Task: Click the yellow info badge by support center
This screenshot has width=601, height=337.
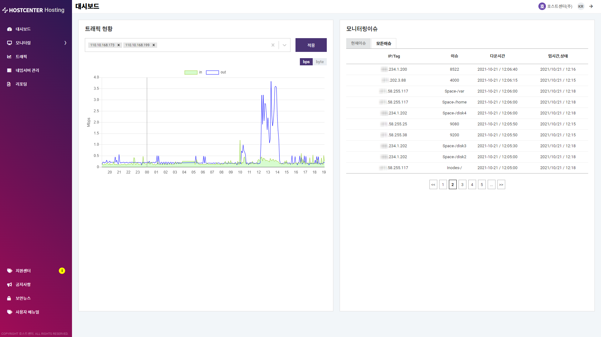Action: pyautogui.click(x=62, y=271)
